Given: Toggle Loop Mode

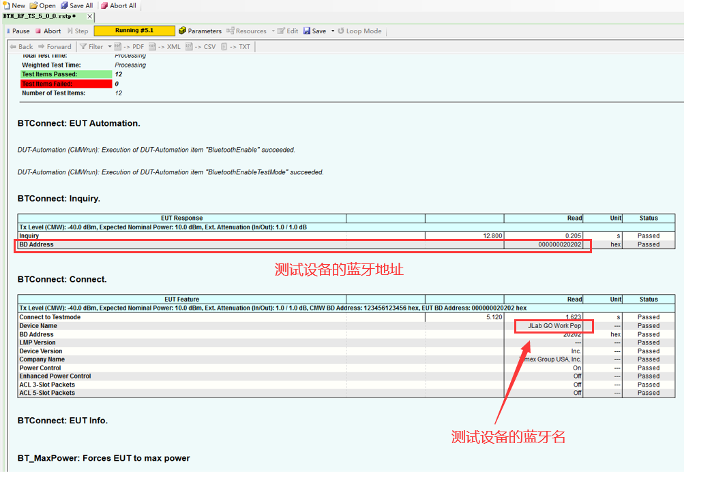Looking at the screenshot, I should pos(359,31).
